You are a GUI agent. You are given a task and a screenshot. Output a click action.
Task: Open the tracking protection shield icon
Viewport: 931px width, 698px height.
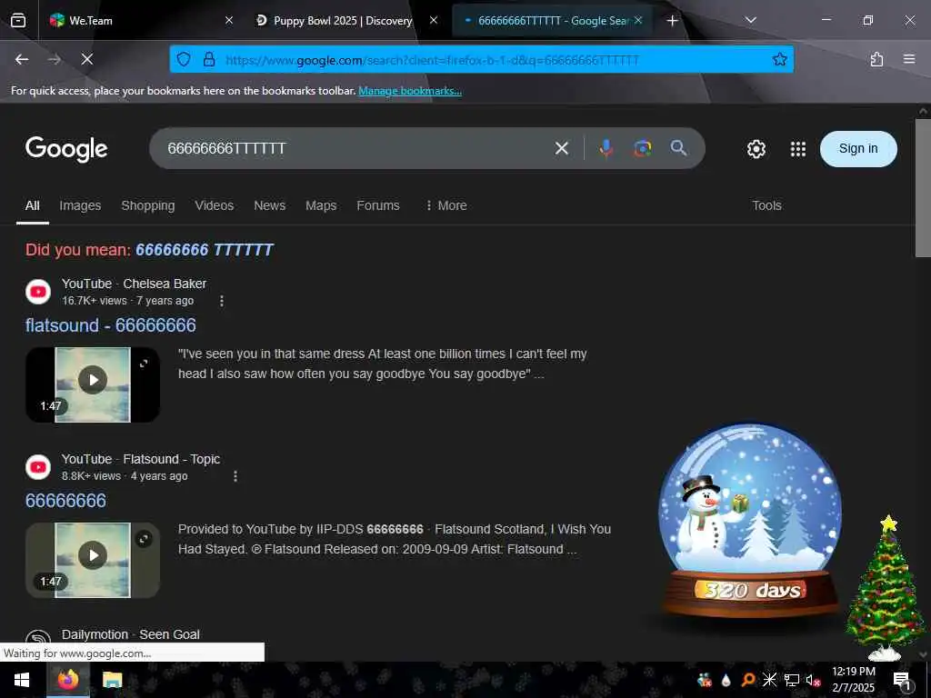pyautogui.click(x=184, y=59)
